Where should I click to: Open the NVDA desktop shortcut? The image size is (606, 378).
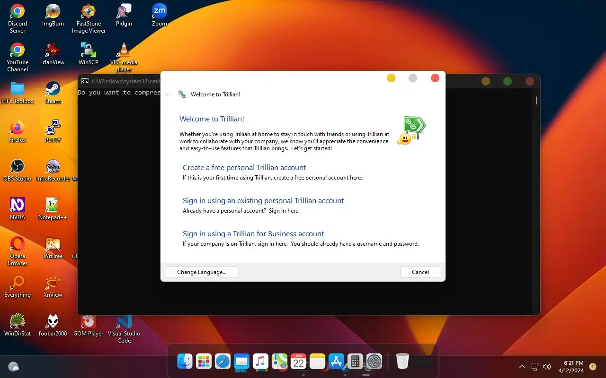(x=18, y=209)
